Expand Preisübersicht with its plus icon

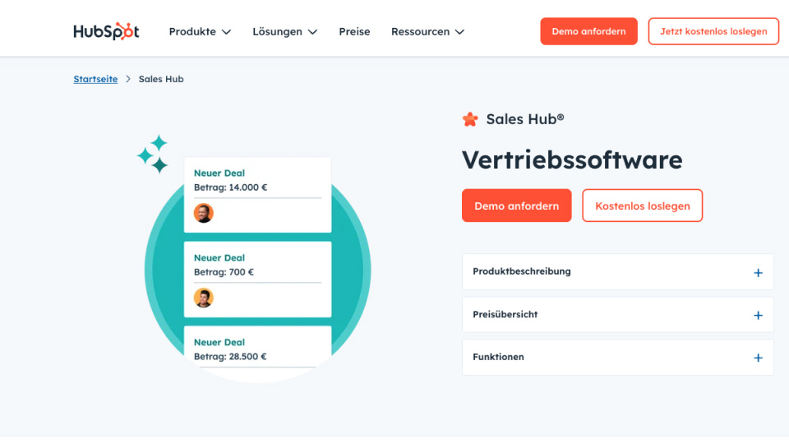point(758,315)
